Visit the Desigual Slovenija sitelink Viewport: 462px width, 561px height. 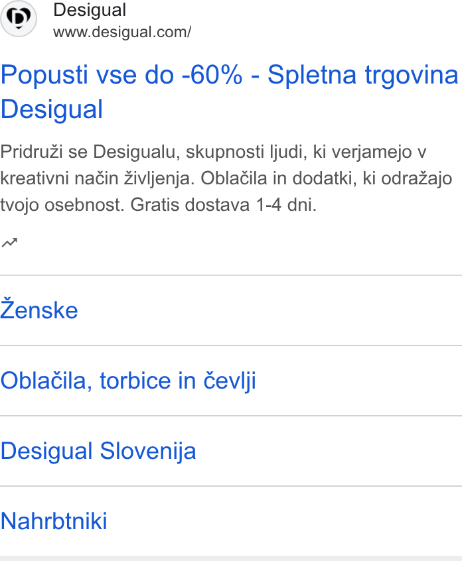pos(98,451)
